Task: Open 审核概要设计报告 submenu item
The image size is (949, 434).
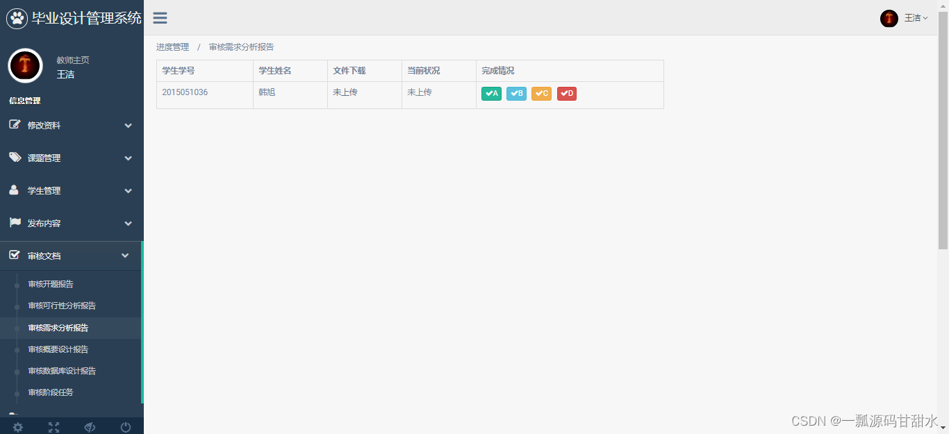Action: point(58,349)
